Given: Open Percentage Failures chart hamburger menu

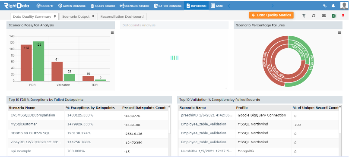Looking at the screenshot, I should click(339, 32).
